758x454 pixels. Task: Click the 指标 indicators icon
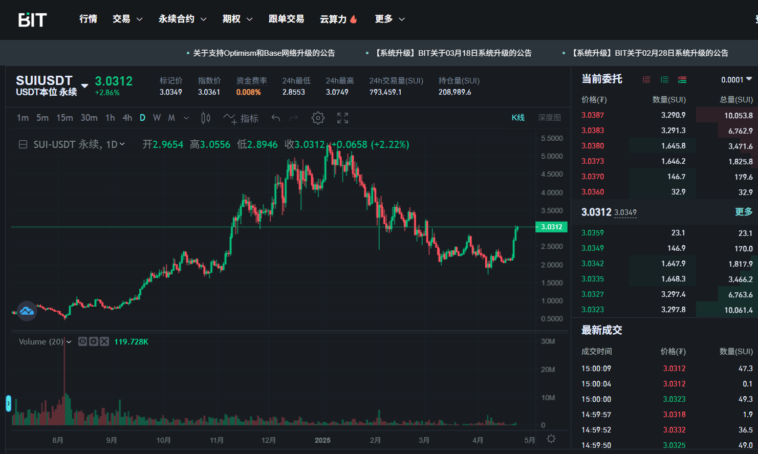click(x=241, y=118)
